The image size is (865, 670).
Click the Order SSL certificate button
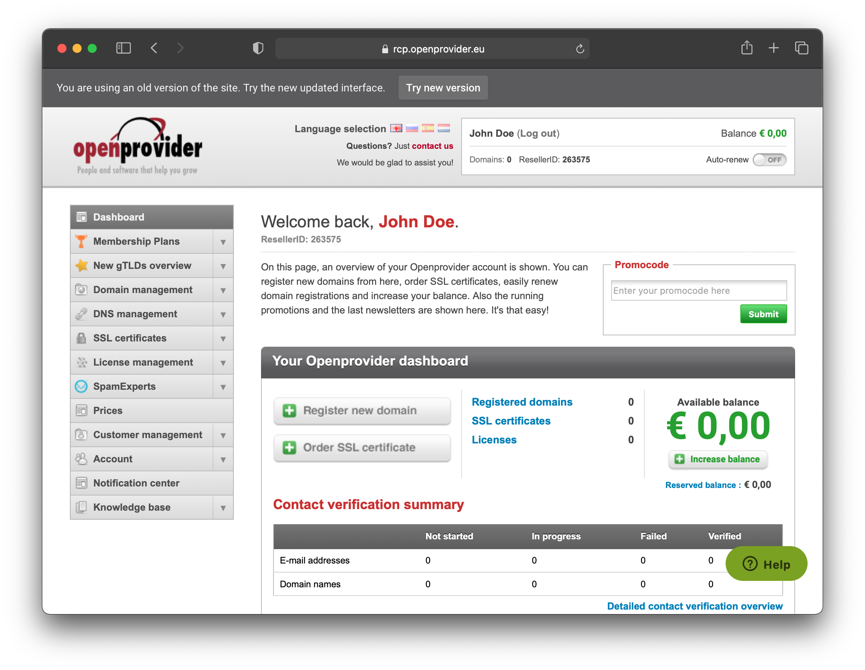362,448
